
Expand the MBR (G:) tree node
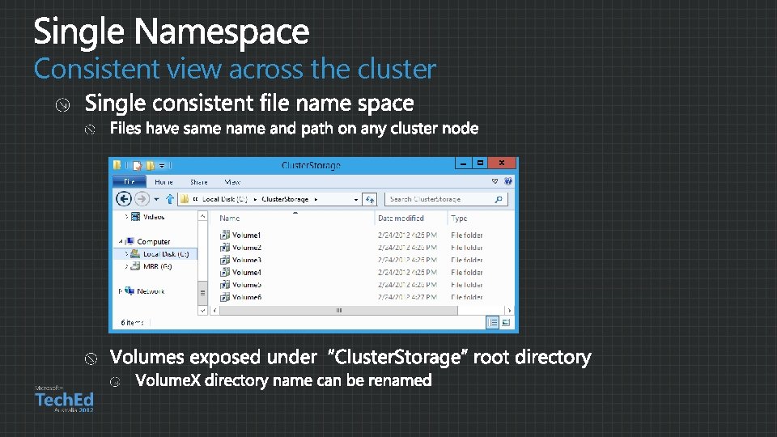pos(126,266)
